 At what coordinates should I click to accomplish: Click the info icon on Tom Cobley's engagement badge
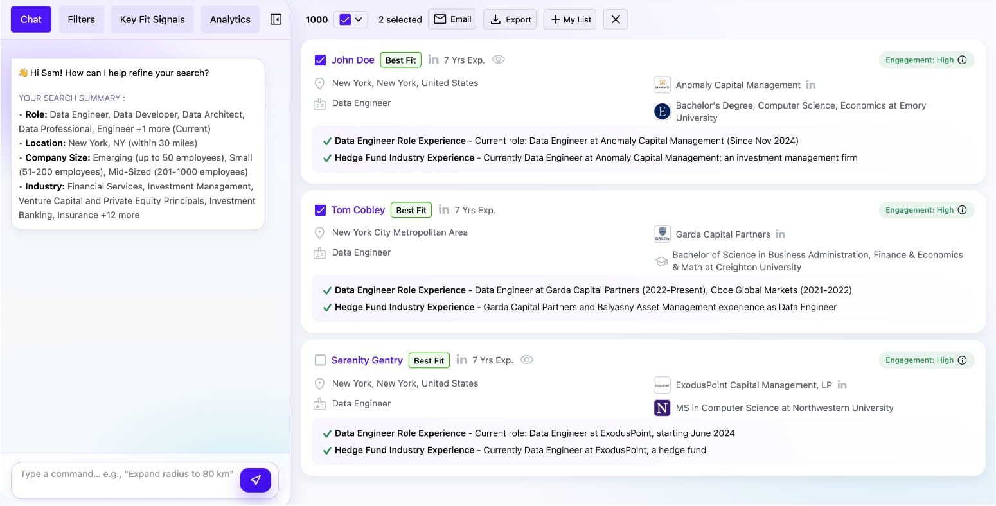point(962,209)
